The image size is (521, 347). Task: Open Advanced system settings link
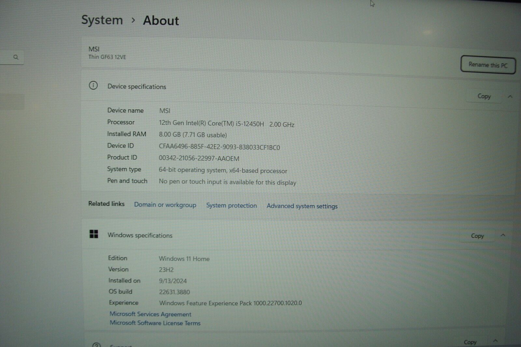[x=302, y=206]
